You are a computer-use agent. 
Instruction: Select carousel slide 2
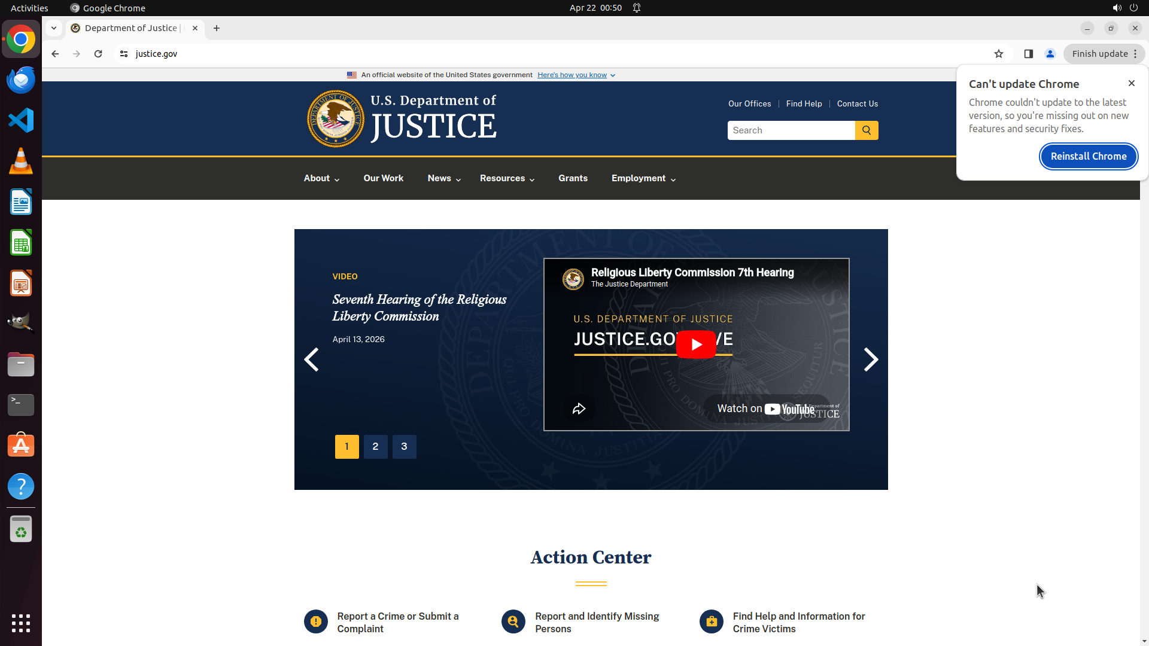point(375,447)
